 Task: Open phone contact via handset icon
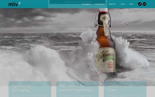(140, 4)
